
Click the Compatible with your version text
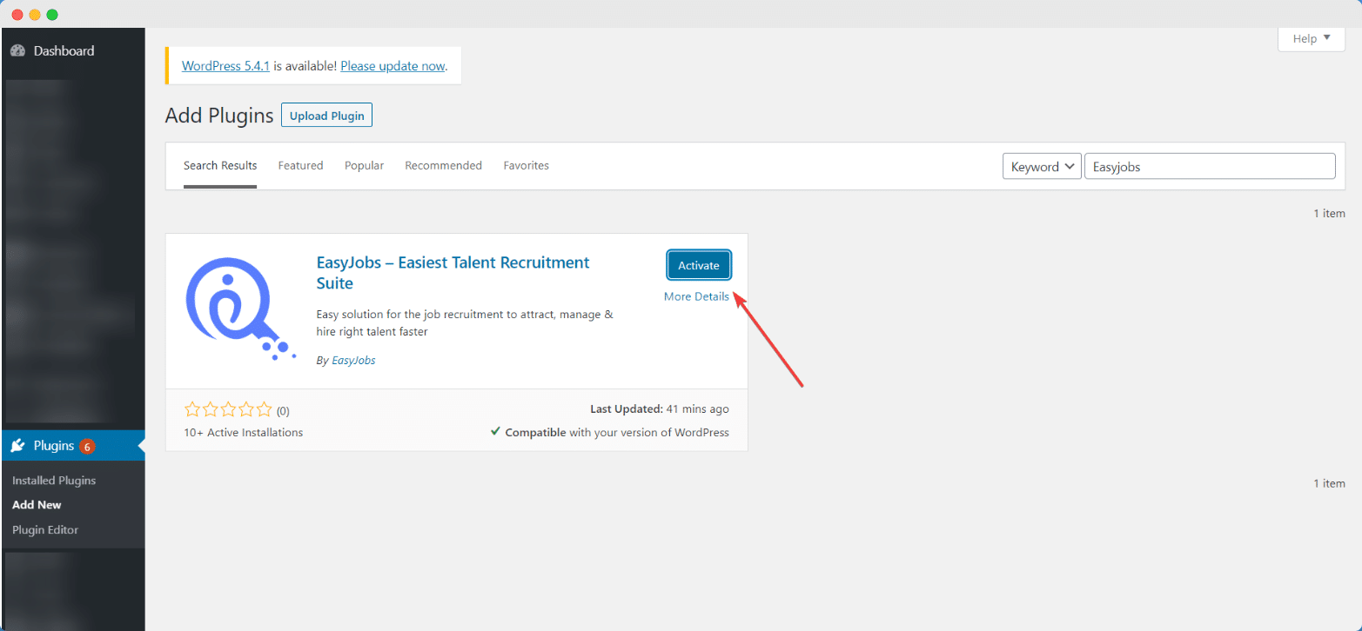(x=610, y=432)
